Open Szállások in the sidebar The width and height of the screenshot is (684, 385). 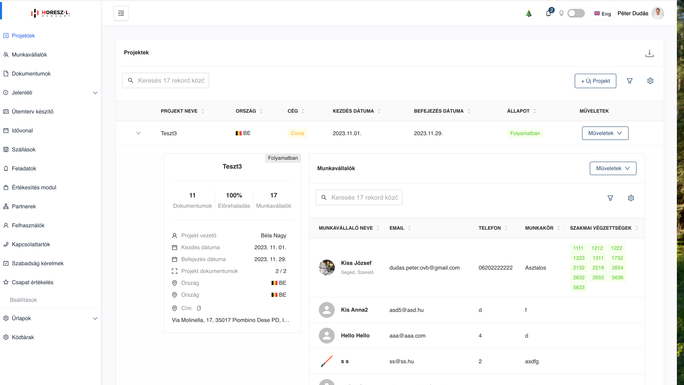tap(24, 150)
